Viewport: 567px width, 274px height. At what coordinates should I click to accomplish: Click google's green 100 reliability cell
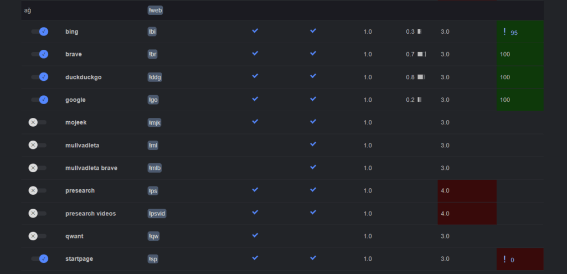pyautogui.click(x=519, y=100)
